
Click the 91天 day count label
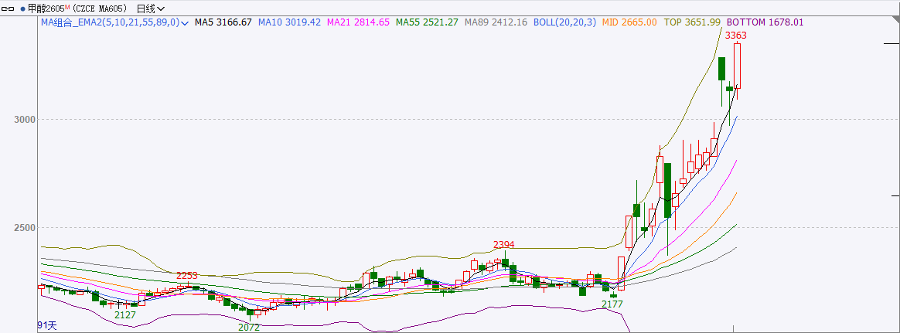click(47, 325)
